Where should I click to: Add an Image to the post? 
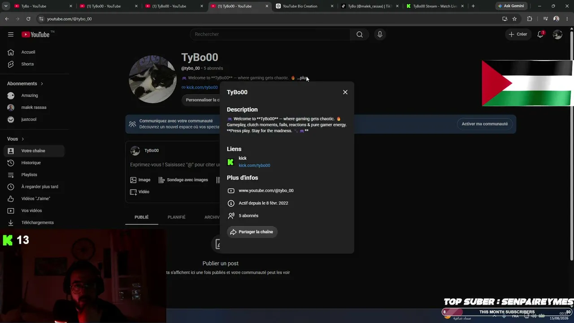coord(140,180)
